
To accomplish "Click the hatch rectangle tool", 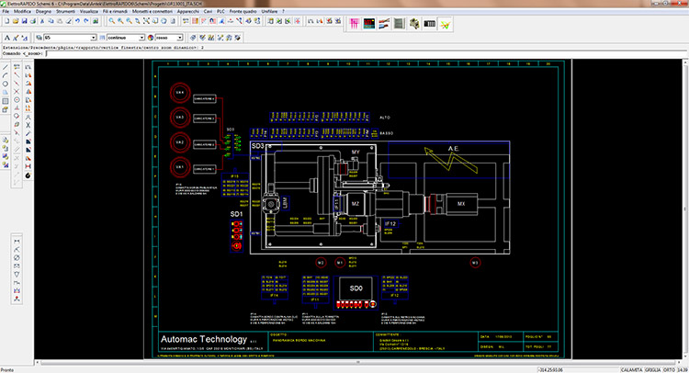I will point(6,101).
